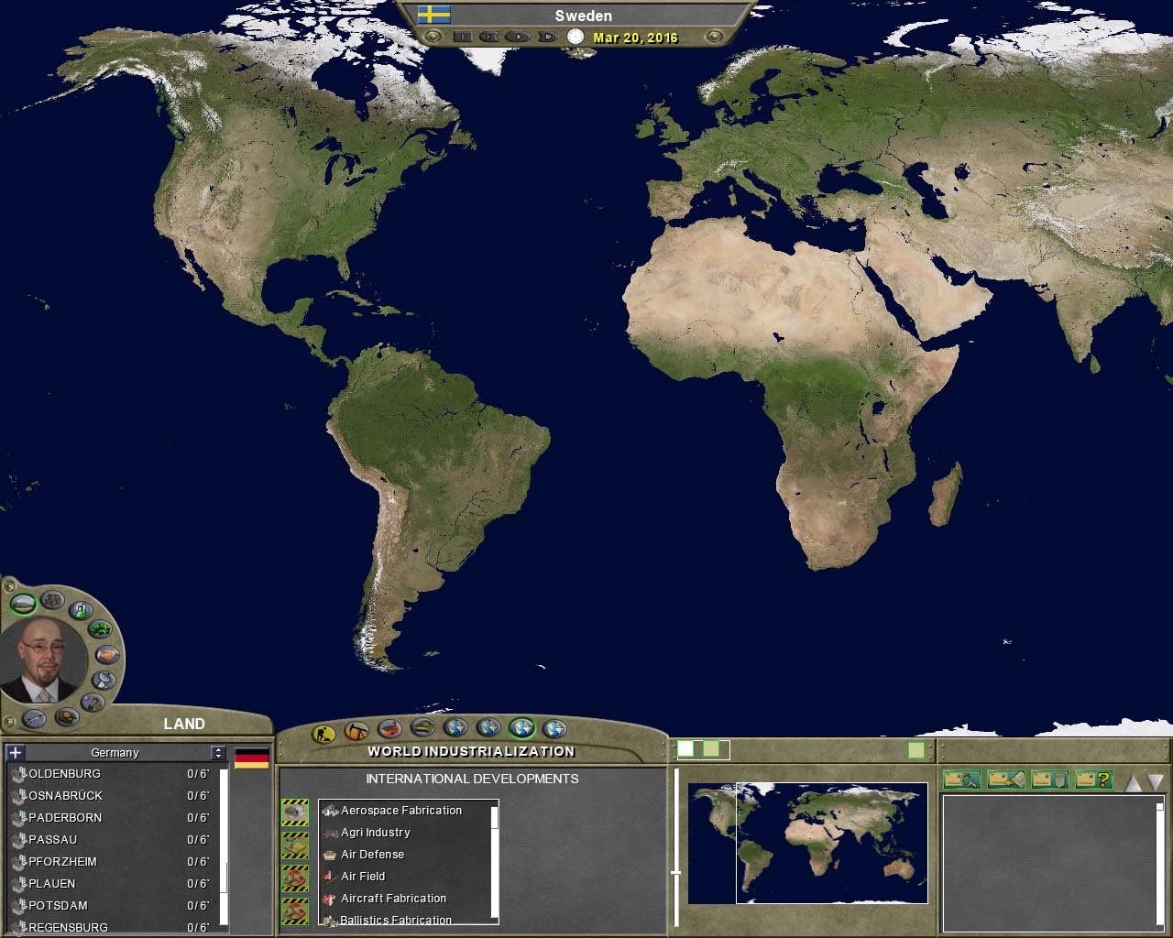Click the pause game speed button
Viewport: 1173px width, 938px height.
click(x=463, y=37)
